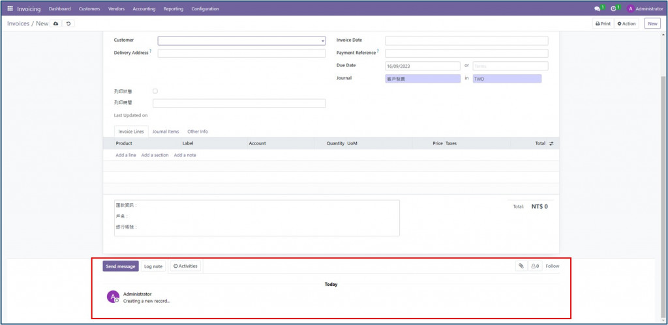
Task: Click the UoM column header
Action: click(352, 143)
